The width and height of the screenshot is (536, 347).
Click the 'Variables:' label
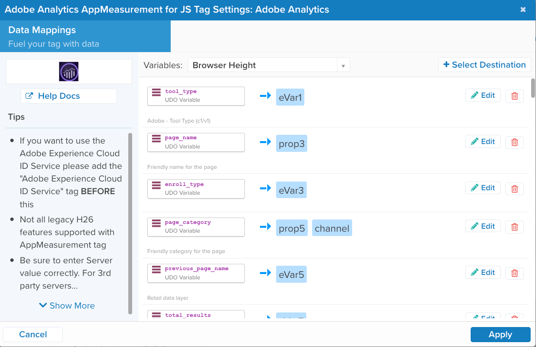tap(163, 65)
